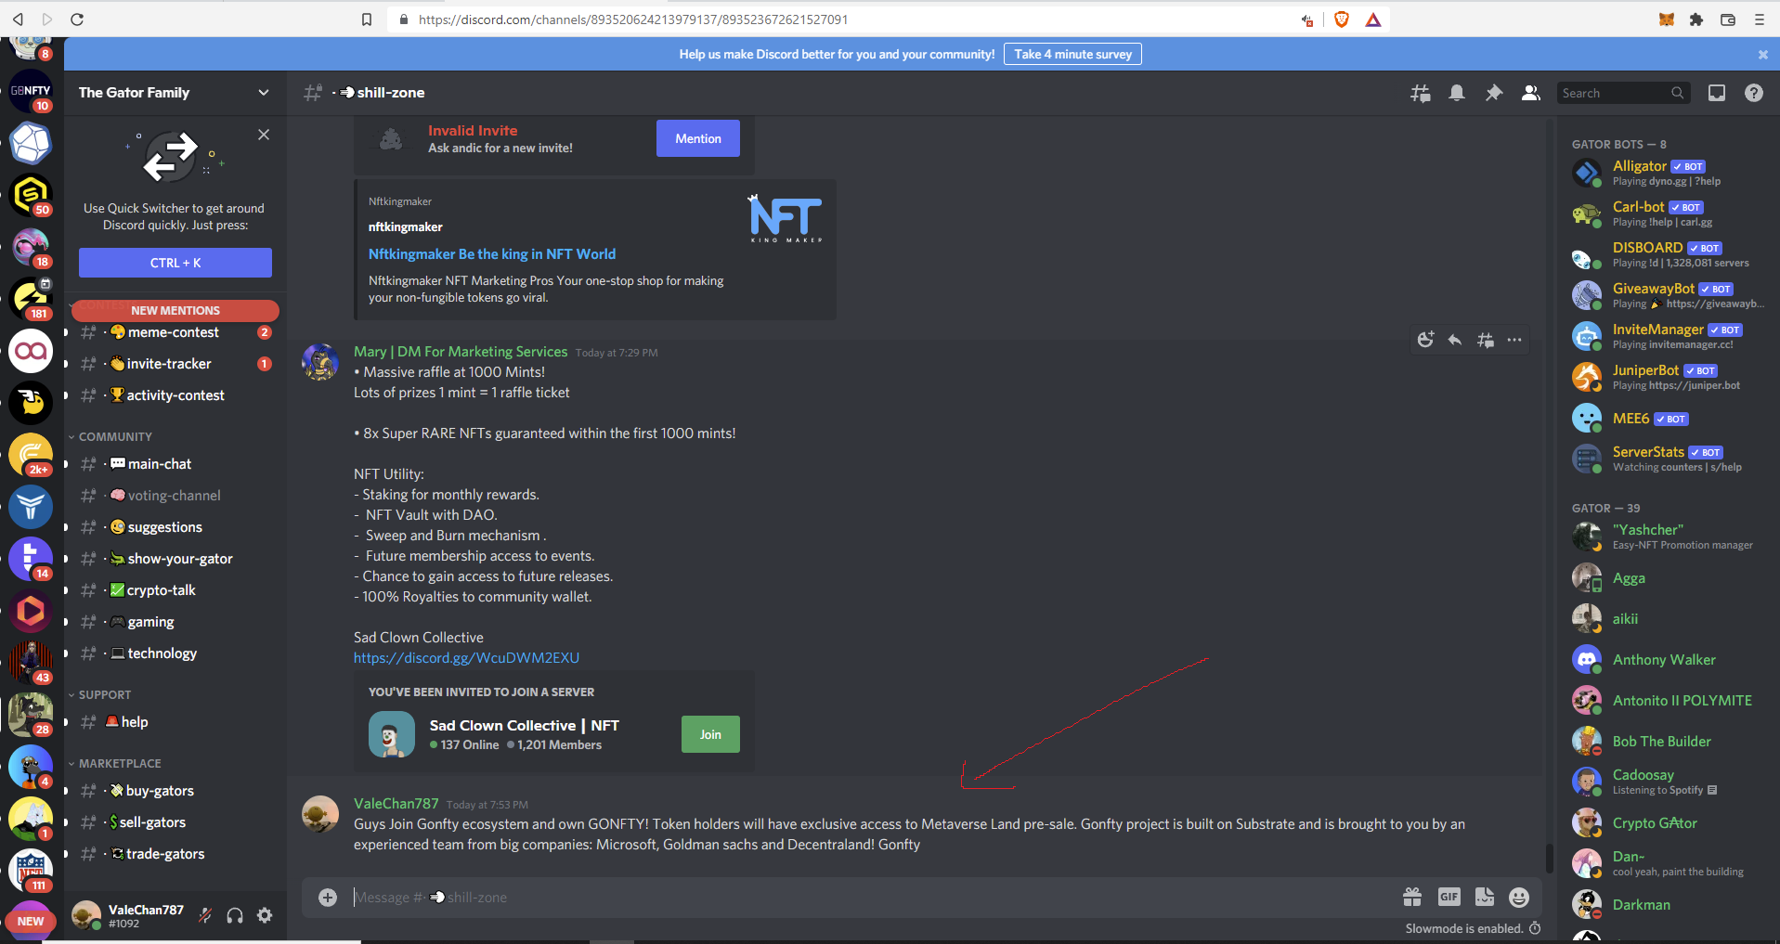Create thread from Mary's message

click(x=1486, y=340)
